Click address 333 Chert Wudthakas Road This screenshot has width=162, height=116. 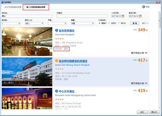pyautogui.click(x=76, y=73)
